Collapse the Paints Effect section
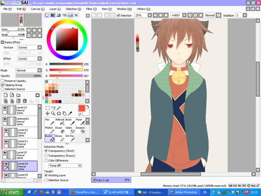The image size is (261, 196). [x=2, y=42]
